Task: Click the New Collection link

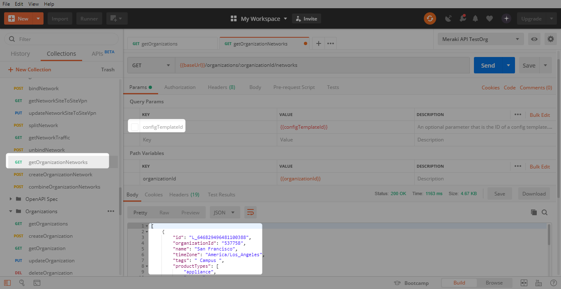Action: coord(30,69)
